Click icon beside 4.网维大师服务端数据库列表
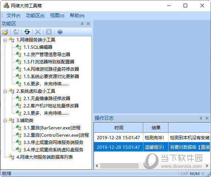Screen dimensions: 211x177 point(12,157)
